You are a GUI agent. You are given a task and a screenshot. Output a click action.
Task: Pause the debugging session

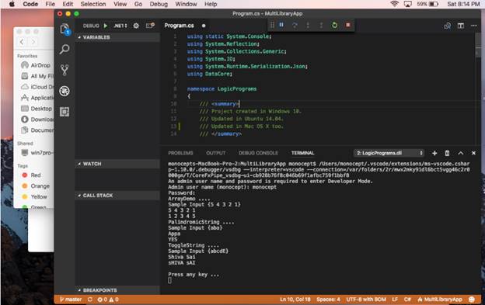281,25
